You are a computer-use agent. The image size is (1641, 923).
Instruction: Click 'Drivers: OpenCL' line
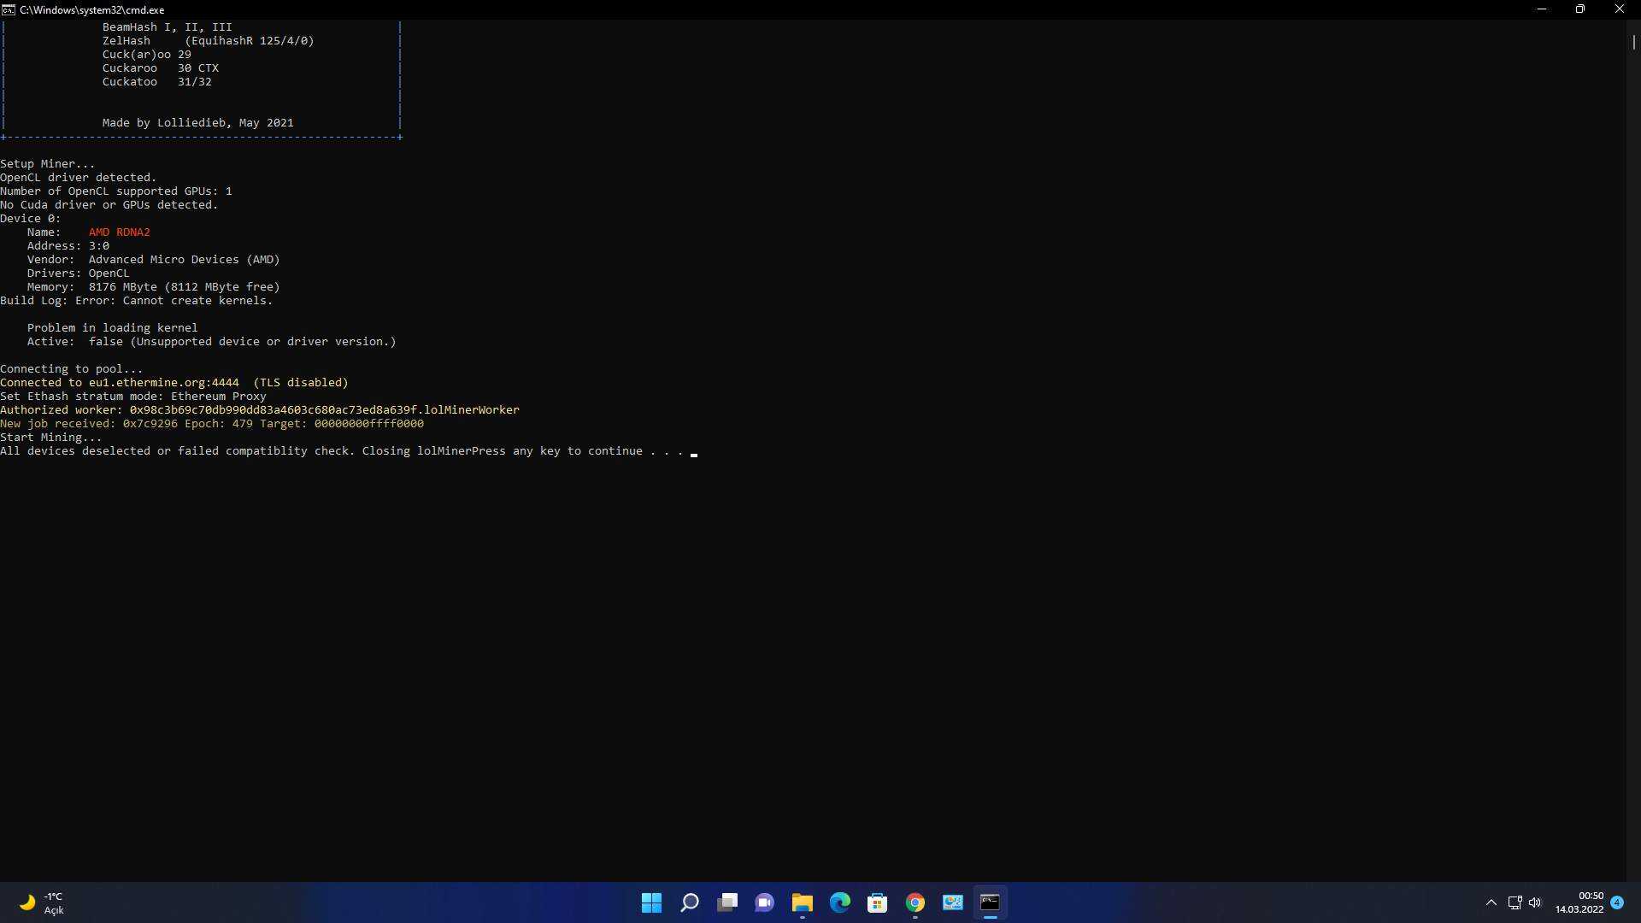pos(79,273)
